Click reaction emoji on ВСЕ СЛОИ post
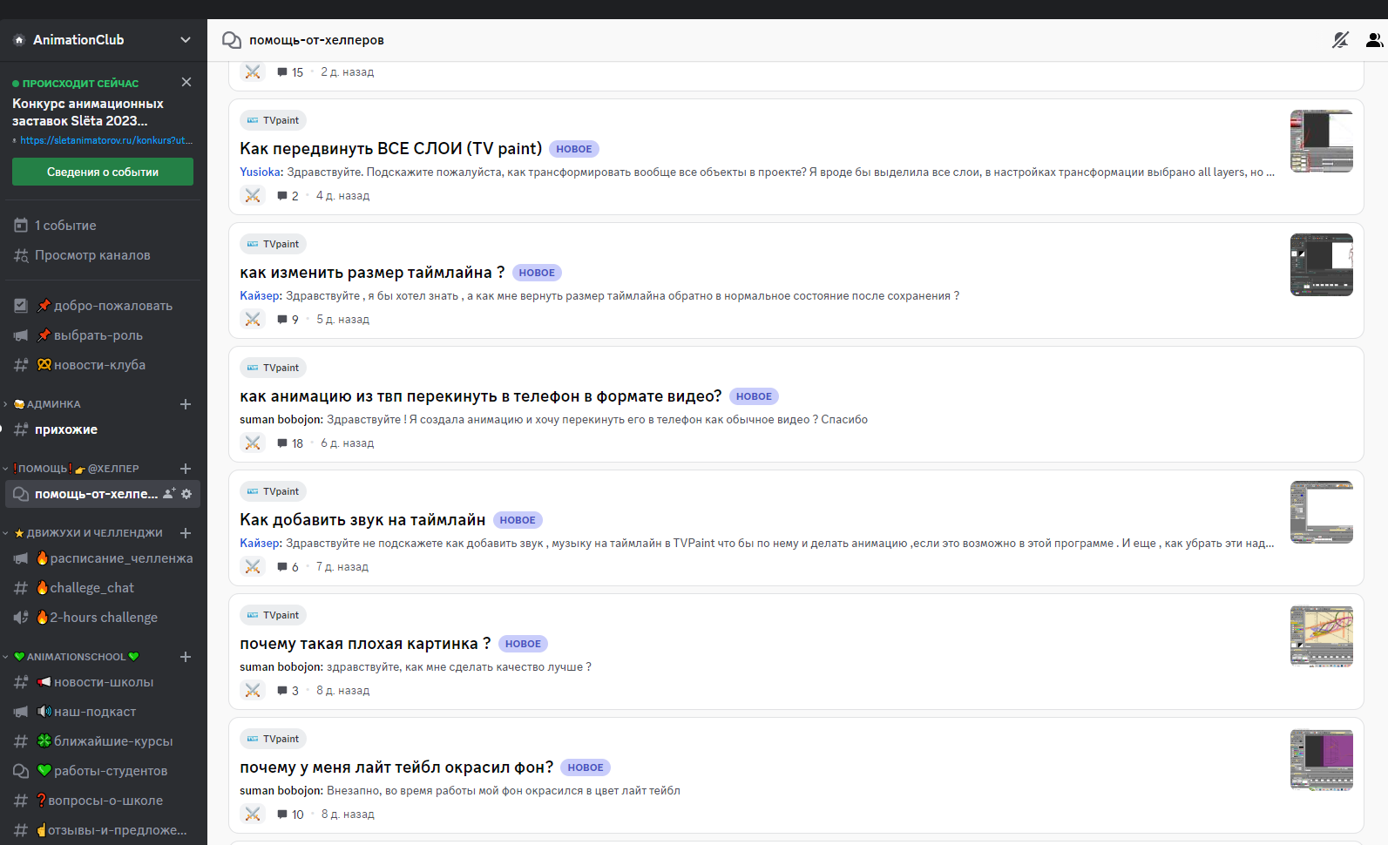The width and height of the screenshot is (1388, 845). 253,196
